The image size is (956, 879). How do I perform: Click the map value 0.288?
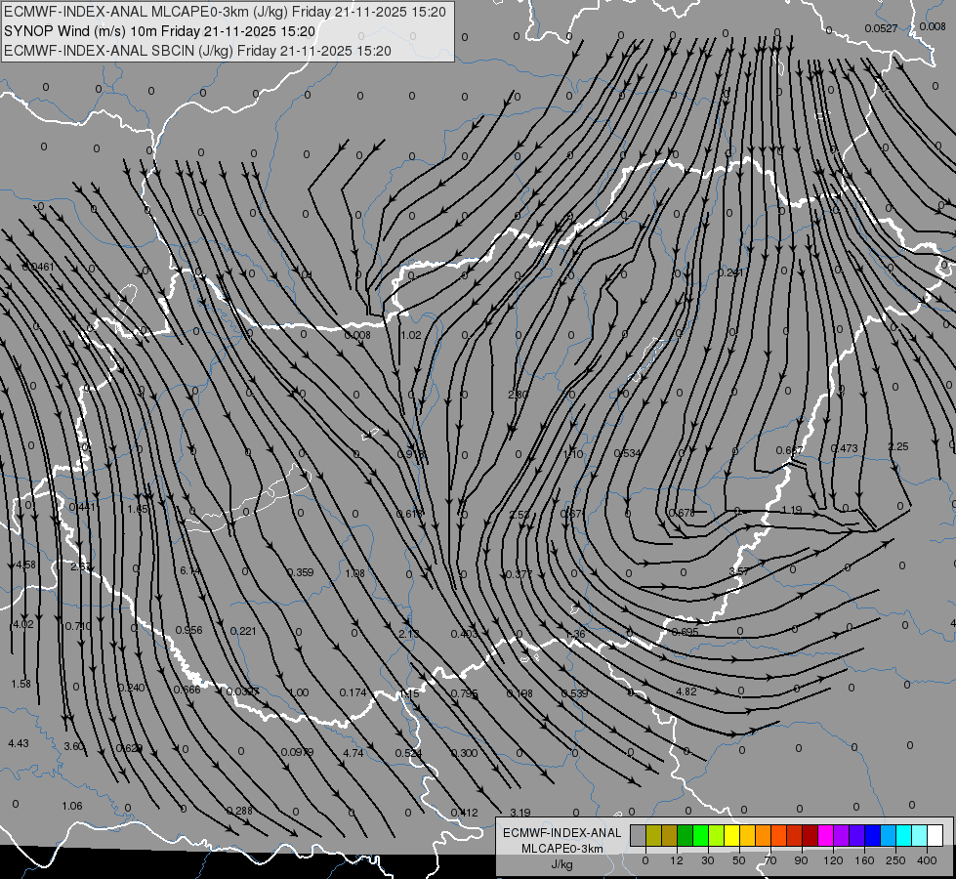[239, 811]
